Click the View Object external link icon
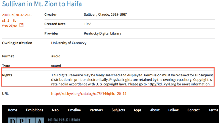The width and height of the screenshot is (219, 123). (21, 25)
